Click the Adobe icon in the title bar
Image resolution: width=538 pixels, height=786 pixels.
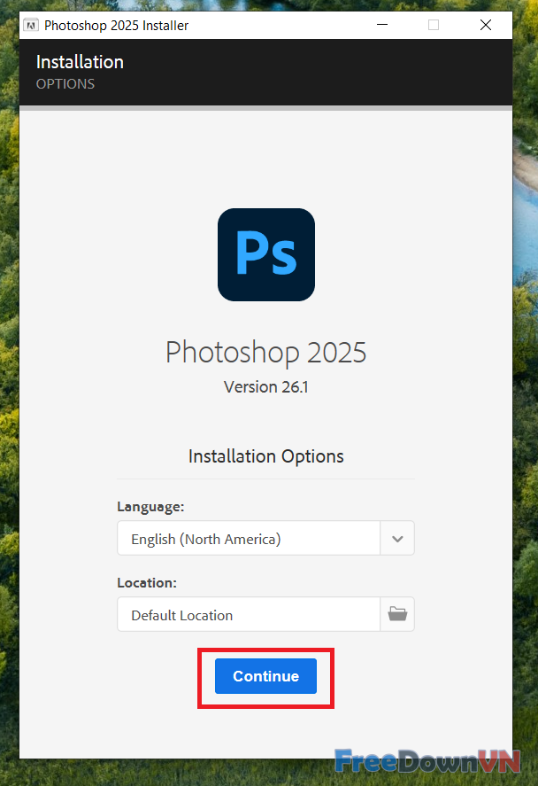click(x=29, y=25)
